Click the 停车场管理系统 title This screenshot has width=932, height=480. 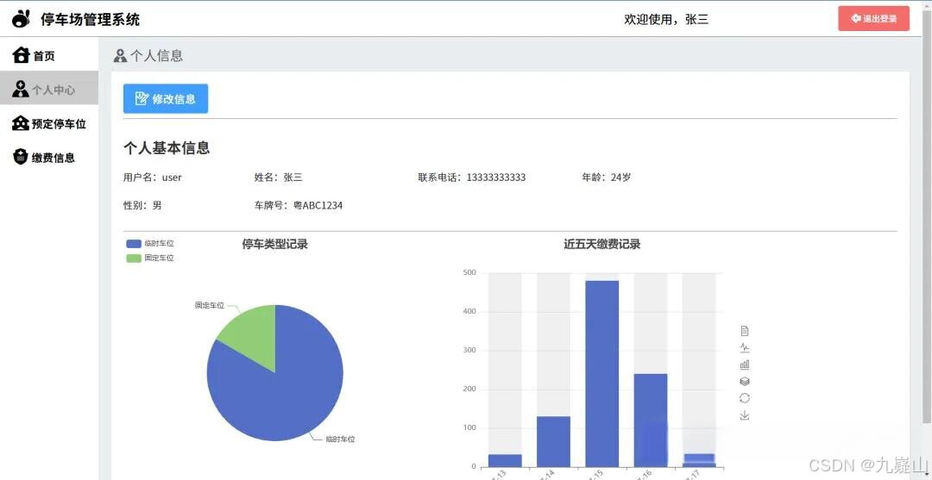pos(91,20)
